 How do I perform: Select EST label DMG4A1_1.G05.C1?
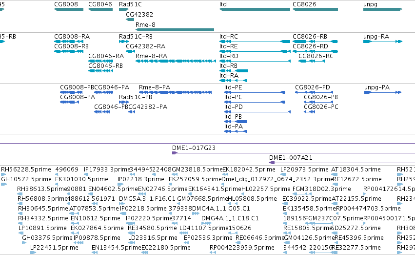click(221, 209)
